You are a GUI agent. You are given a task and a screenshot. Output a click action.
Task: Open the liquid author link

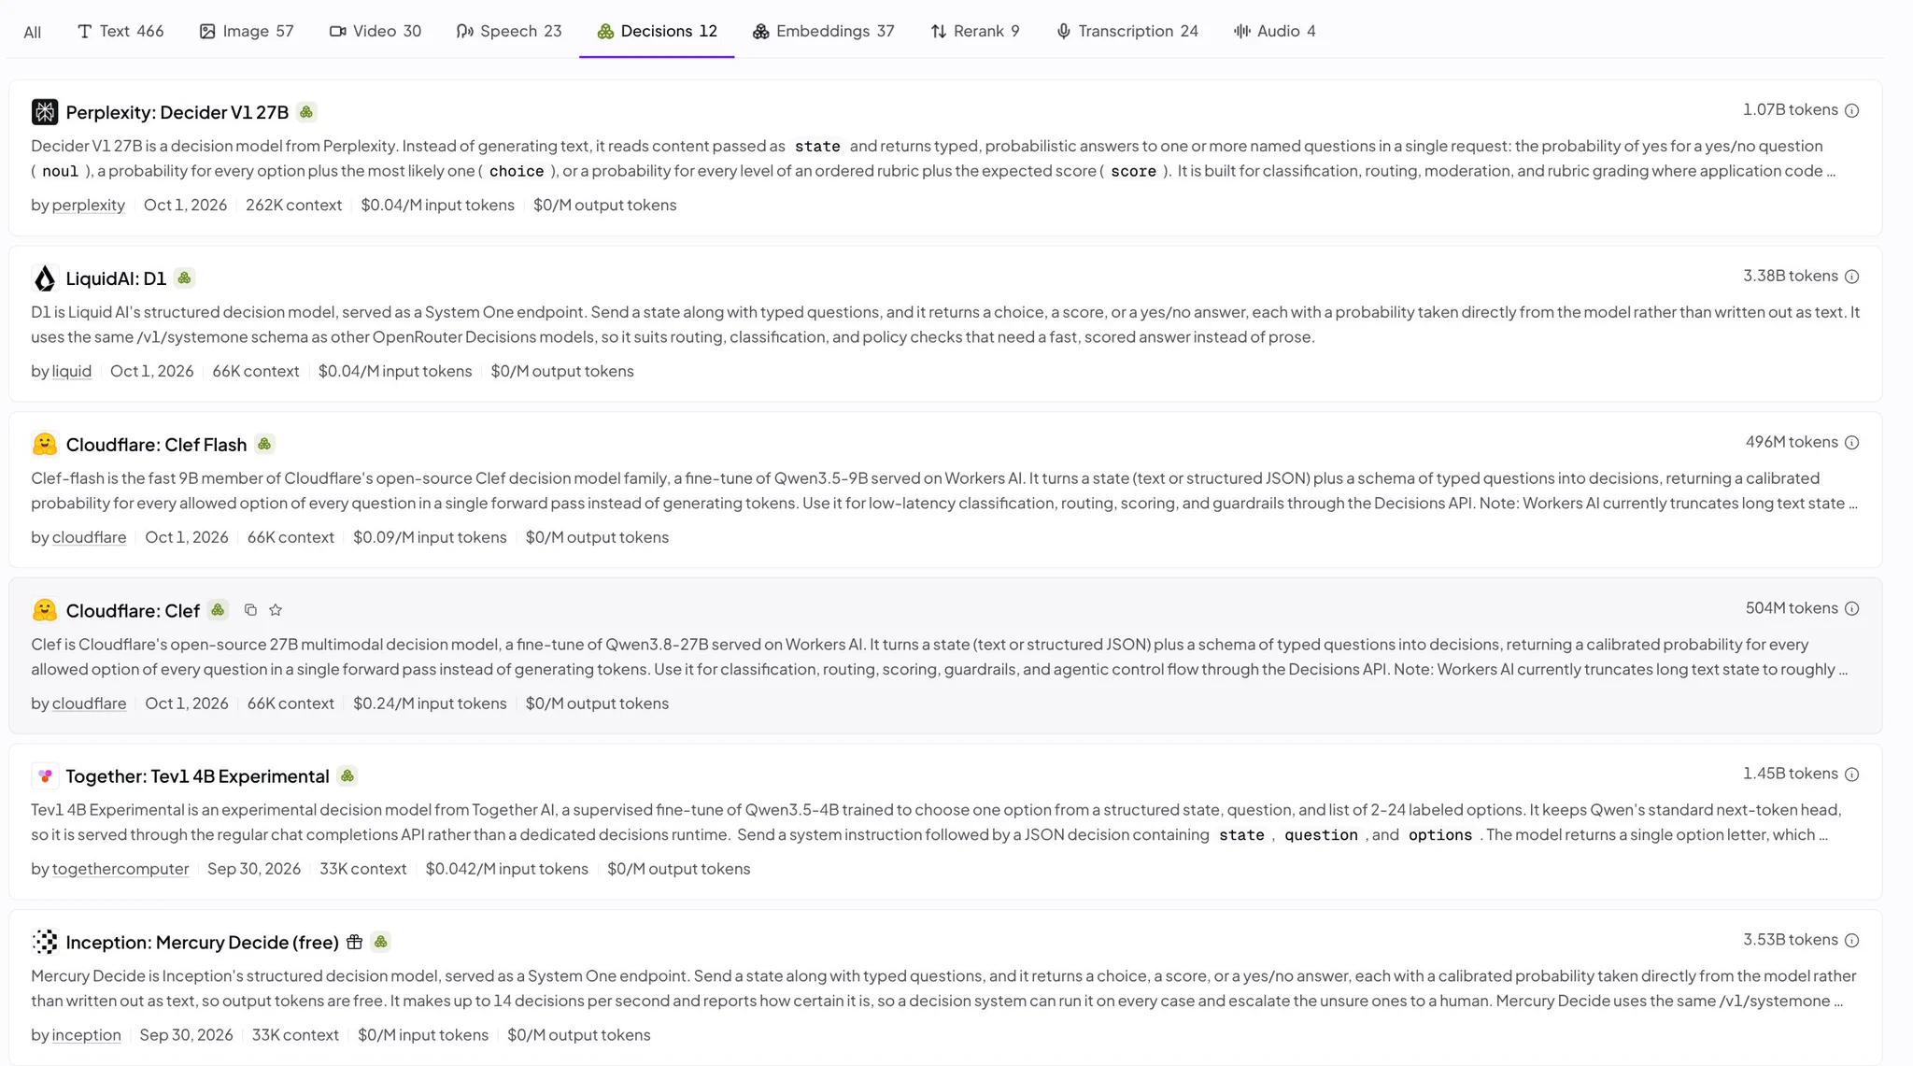[x=72, y=372]
